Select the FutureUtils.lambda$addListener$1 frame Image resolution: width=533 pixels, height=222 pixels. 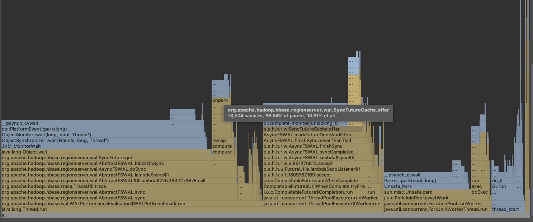click(x=315, y=169)
